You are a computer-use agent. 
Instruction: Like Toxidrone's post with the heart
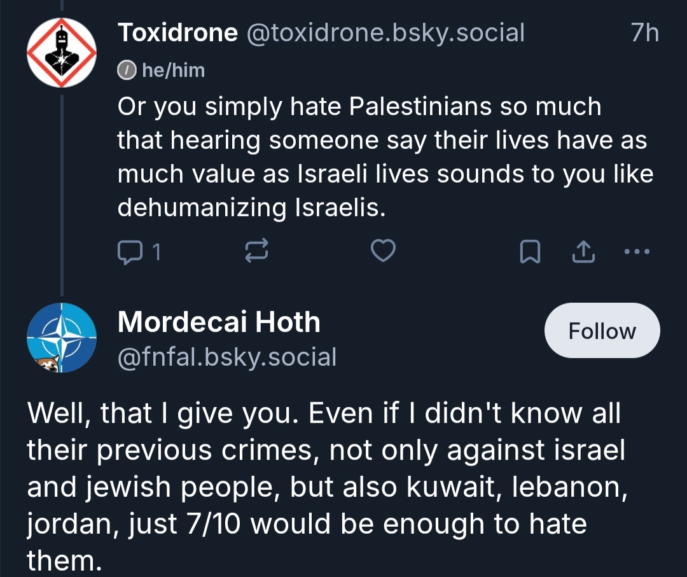tap(383, 253)
